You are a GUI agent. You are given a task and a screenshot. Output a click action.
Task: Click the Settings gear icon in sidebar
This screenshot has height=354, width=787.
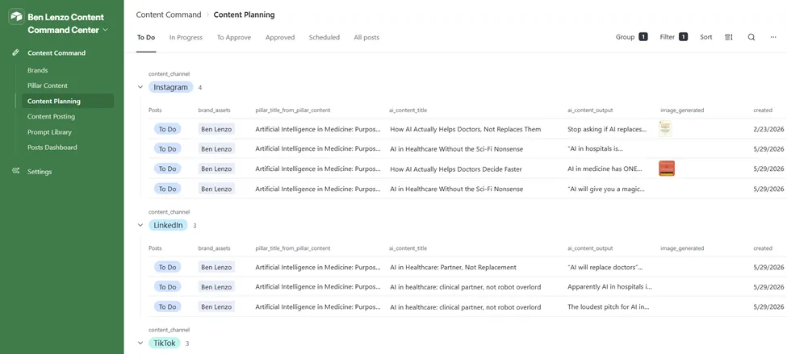15,171
